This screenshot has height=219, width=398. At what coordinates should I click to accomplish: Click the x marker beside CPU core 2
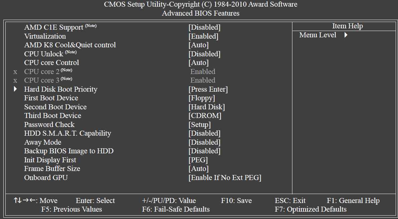15,72
